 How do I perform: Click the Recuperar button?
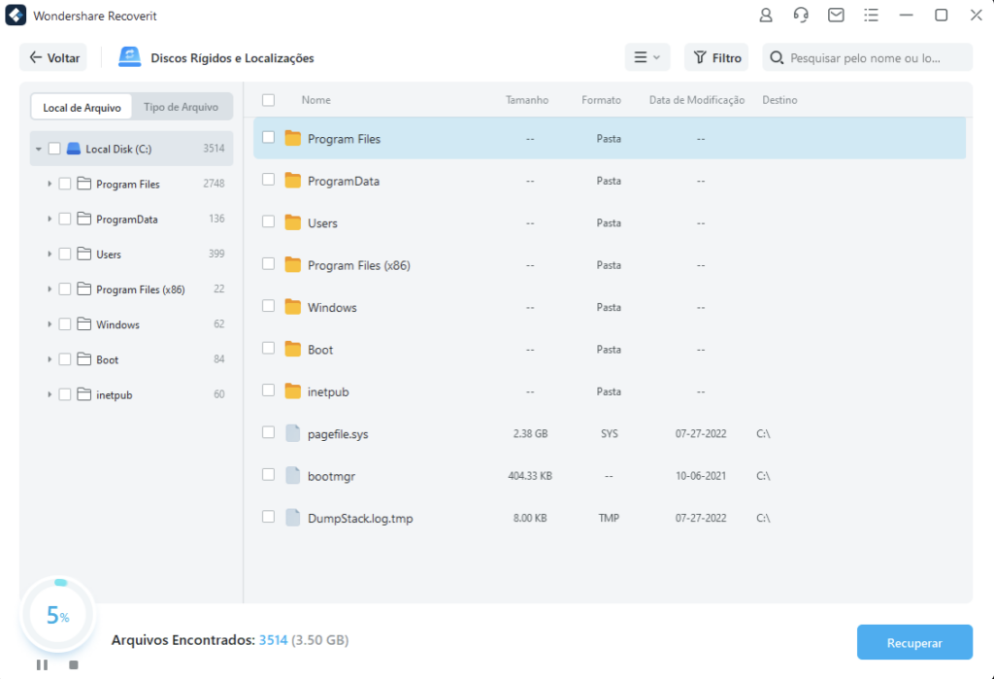(914, 643)
